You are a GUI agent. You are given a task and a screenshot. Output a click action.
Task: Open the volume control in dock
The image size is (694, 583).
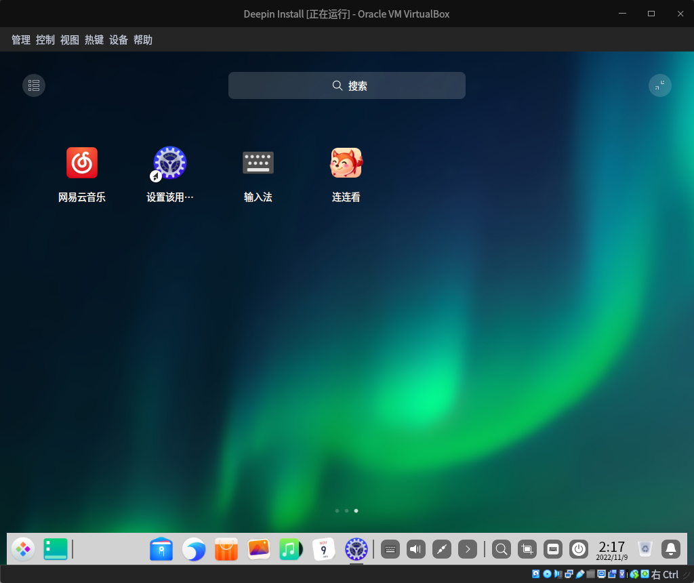pyautogui.click(x=416, y=549)
